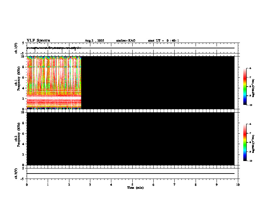The height and width of the screenshot is (207, 268).
Task: Click the "Time (min)" axis label
Action: click(135, 188)
